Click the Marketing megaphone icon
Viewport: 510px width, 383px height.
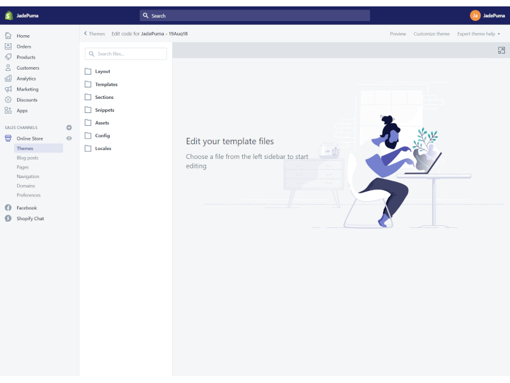pos(8,89)
